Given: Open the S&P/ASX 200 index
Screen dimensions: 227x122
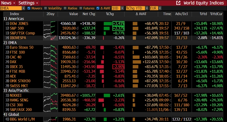Looking at the screenshot, I should pyautogui.click(x=21, y=110).
